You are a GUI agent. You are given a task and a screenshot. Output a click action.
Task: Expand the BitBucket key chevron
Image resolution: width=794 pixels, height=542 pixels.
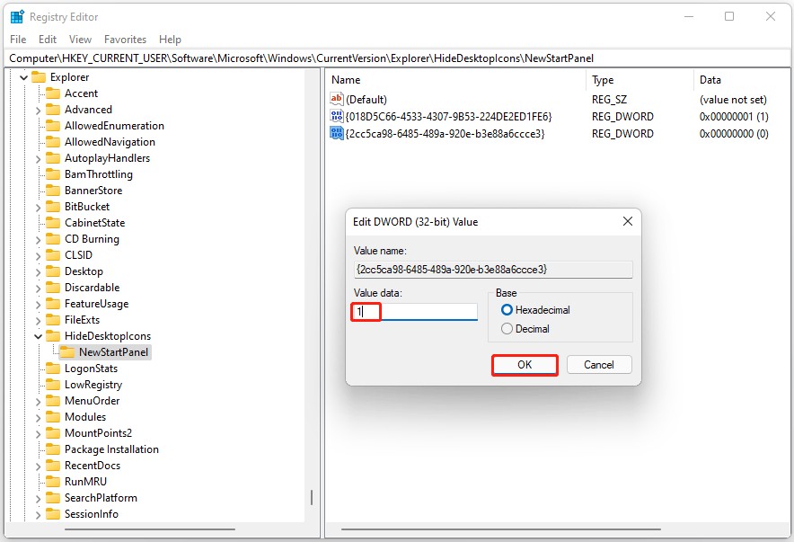38,207
